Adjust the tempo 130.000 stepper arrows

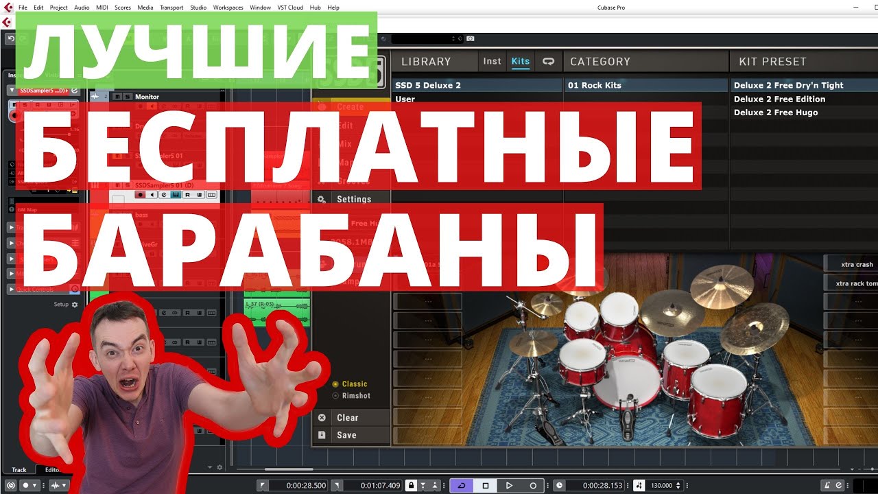click(x=678, y=485)
